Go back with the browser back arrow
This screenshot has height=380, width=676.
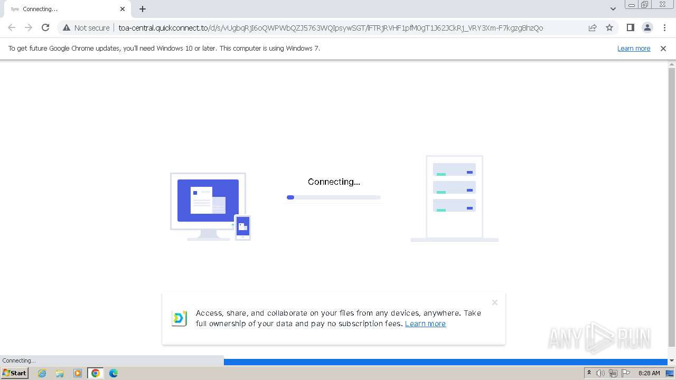click(12, 27)
